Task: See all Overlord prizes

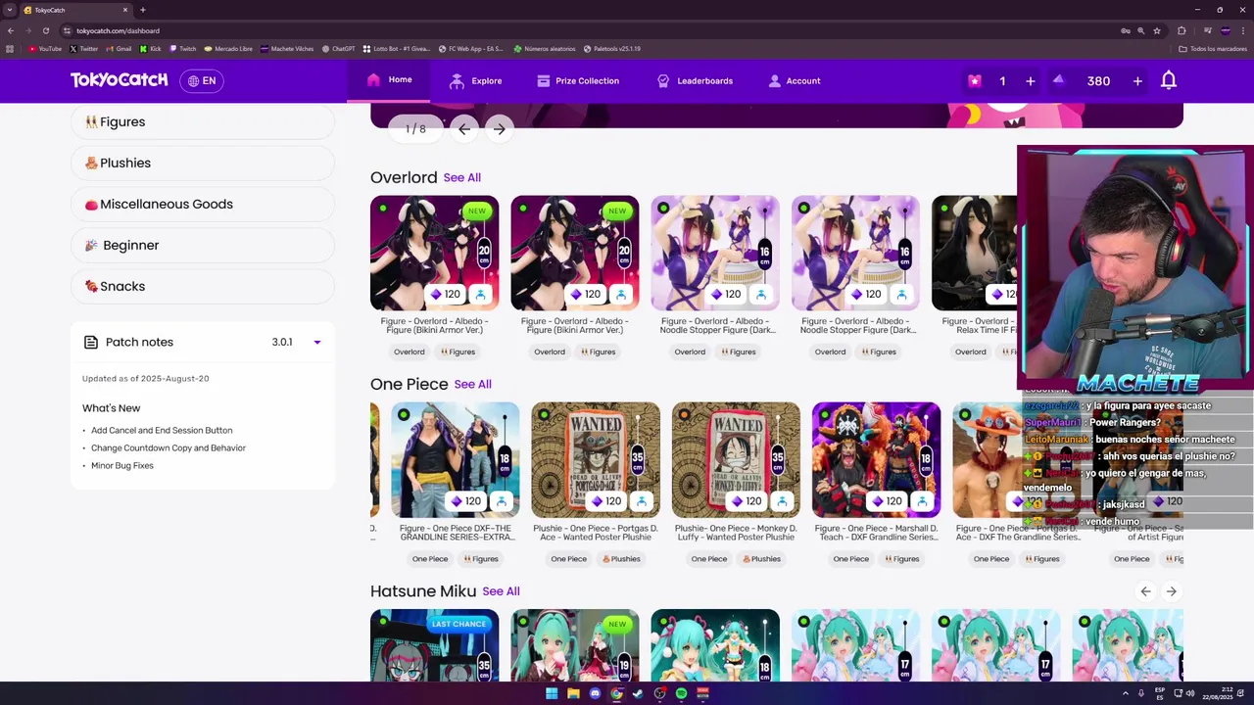Action: 461,177
